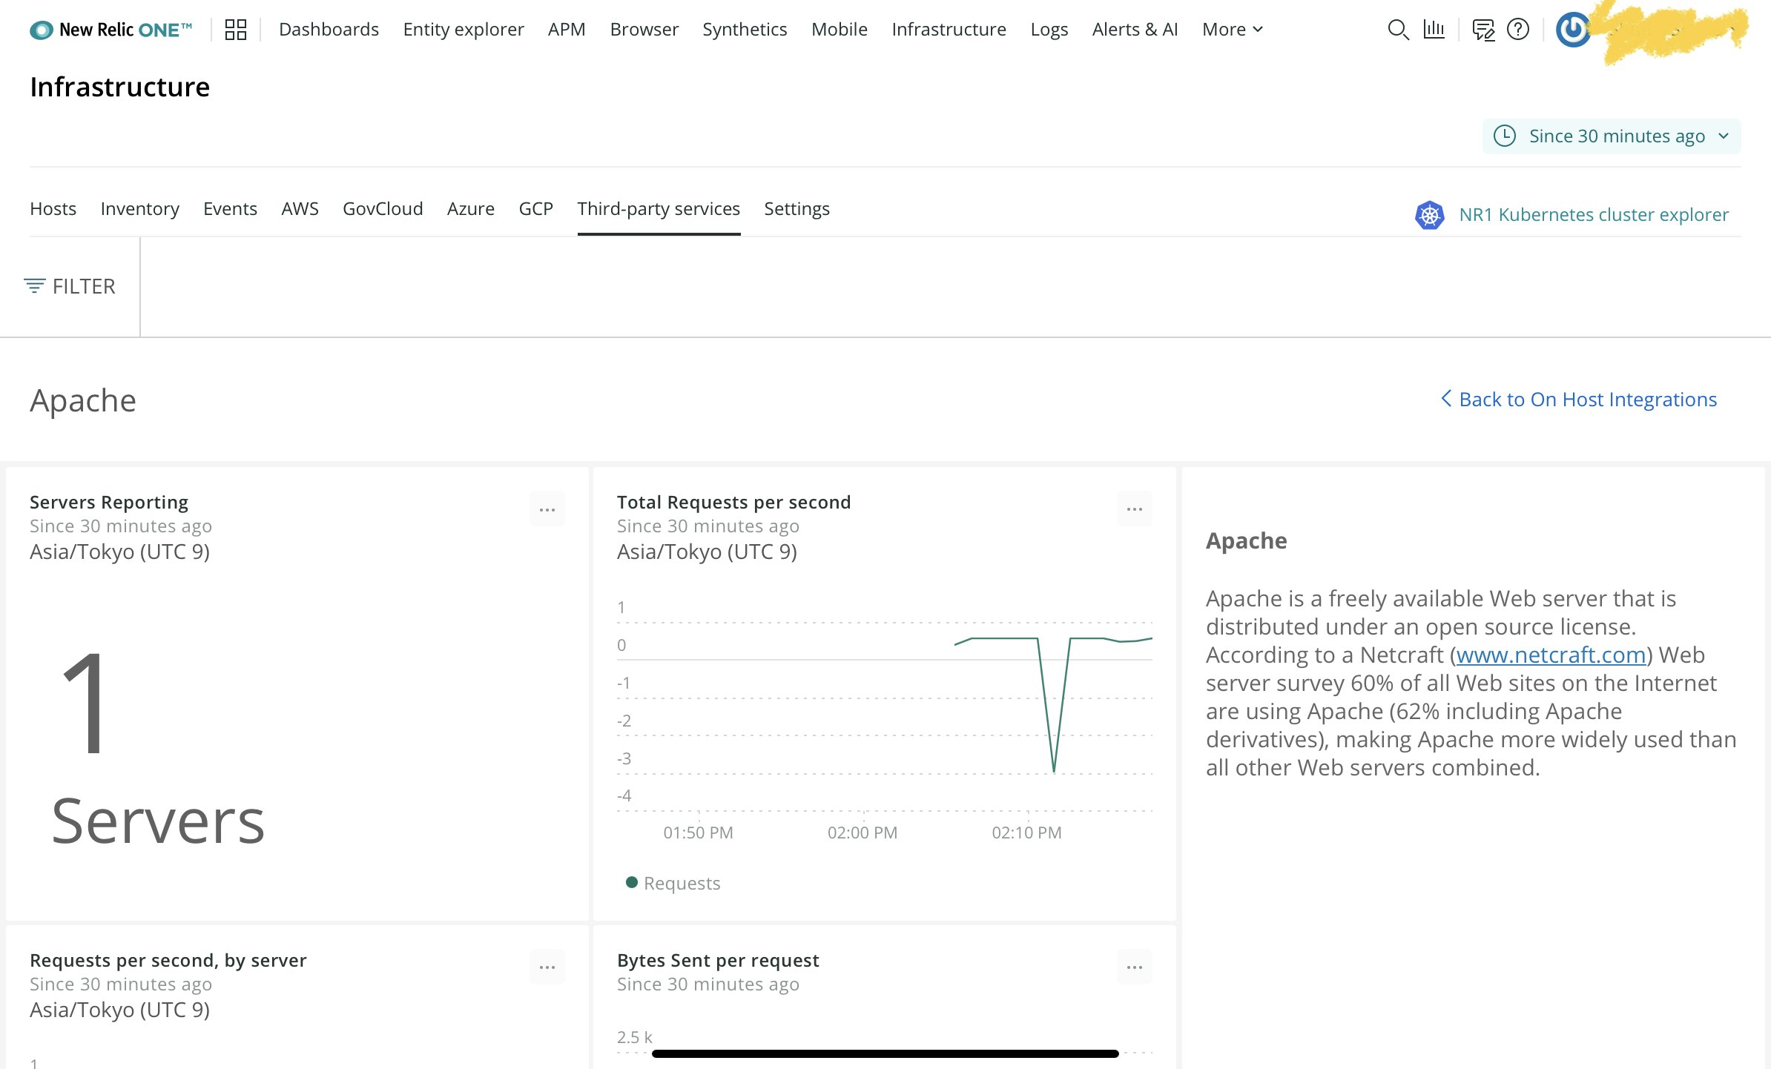Open the www.netcraft.com link

tap(1550, 655)
